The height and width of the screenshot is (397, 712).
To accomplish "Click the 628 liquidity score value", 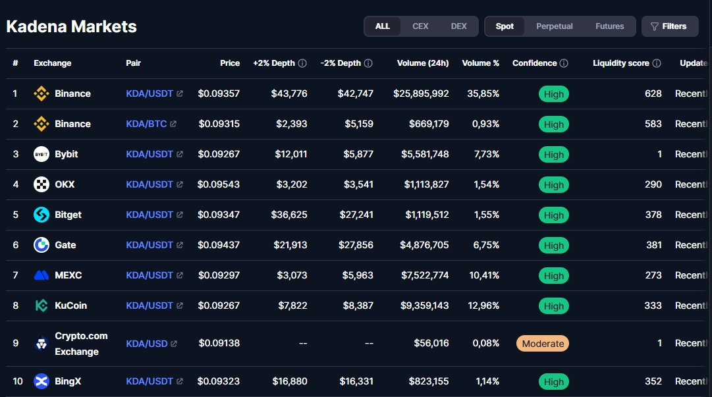I will point(653,93).
